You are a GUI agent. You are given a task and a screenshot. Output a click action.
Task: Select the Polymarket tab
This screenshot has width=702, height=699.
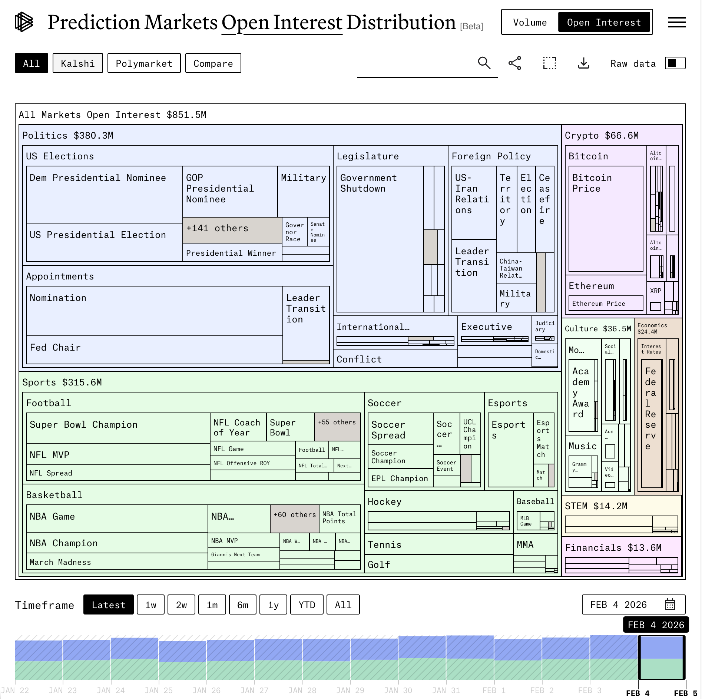(x=144, y=63)
